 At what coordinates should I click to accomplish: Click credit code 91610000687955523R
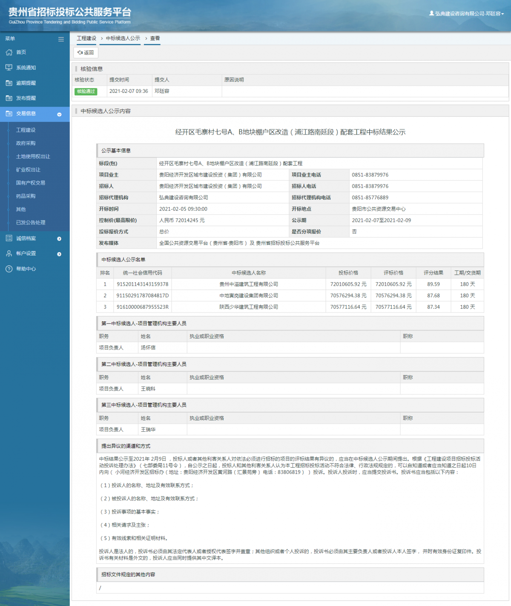click(x=143, y=307)
